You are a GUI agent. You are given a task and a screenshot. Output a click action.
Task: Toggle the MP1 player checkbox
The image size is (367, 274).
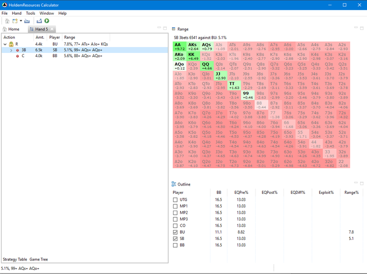click(175, 206)
